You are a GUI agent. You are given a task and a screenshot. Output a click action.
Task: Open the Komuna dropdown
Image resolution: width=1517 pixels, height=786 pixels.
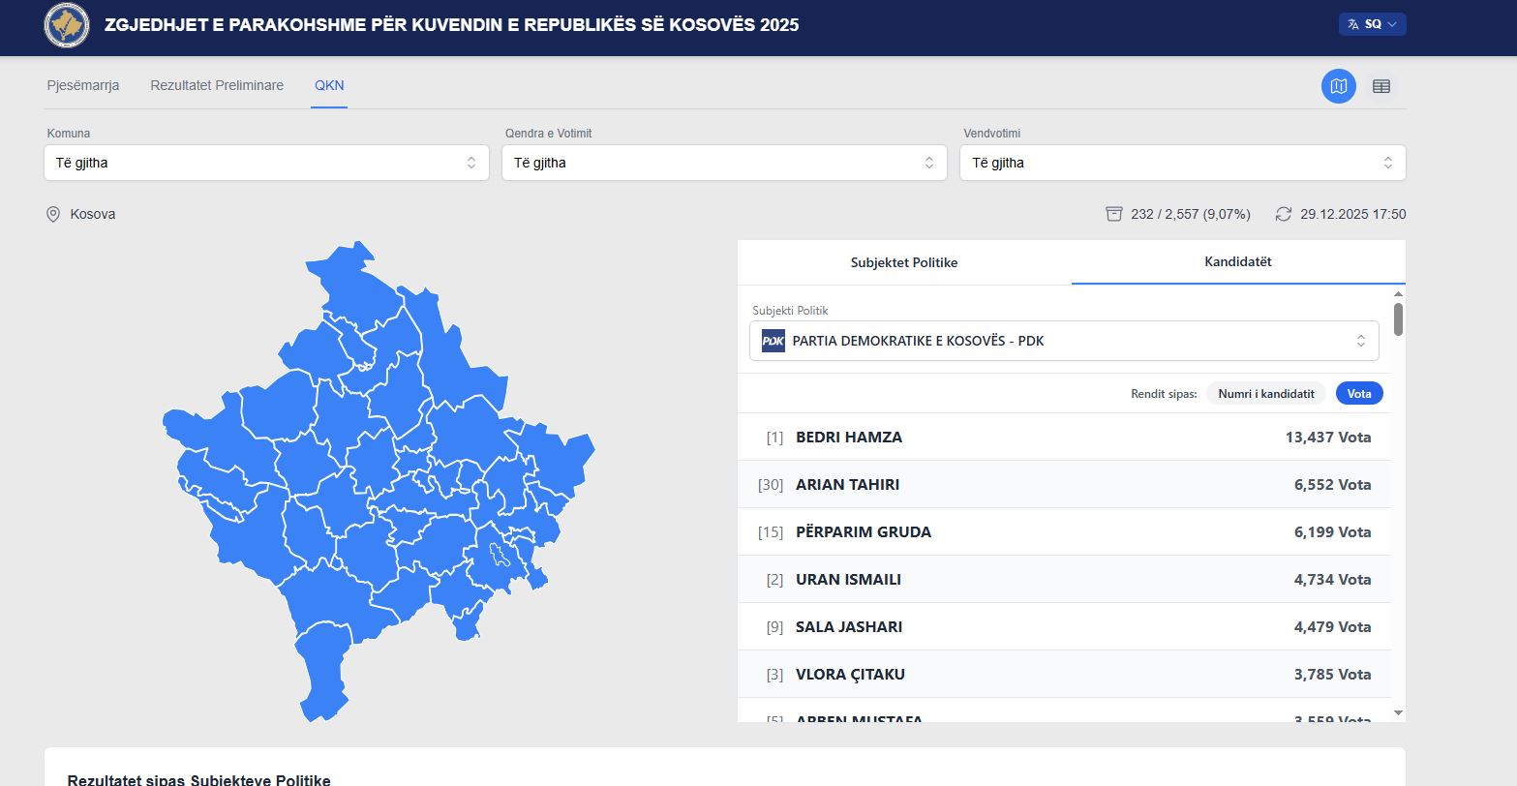(x=266, y=163)
